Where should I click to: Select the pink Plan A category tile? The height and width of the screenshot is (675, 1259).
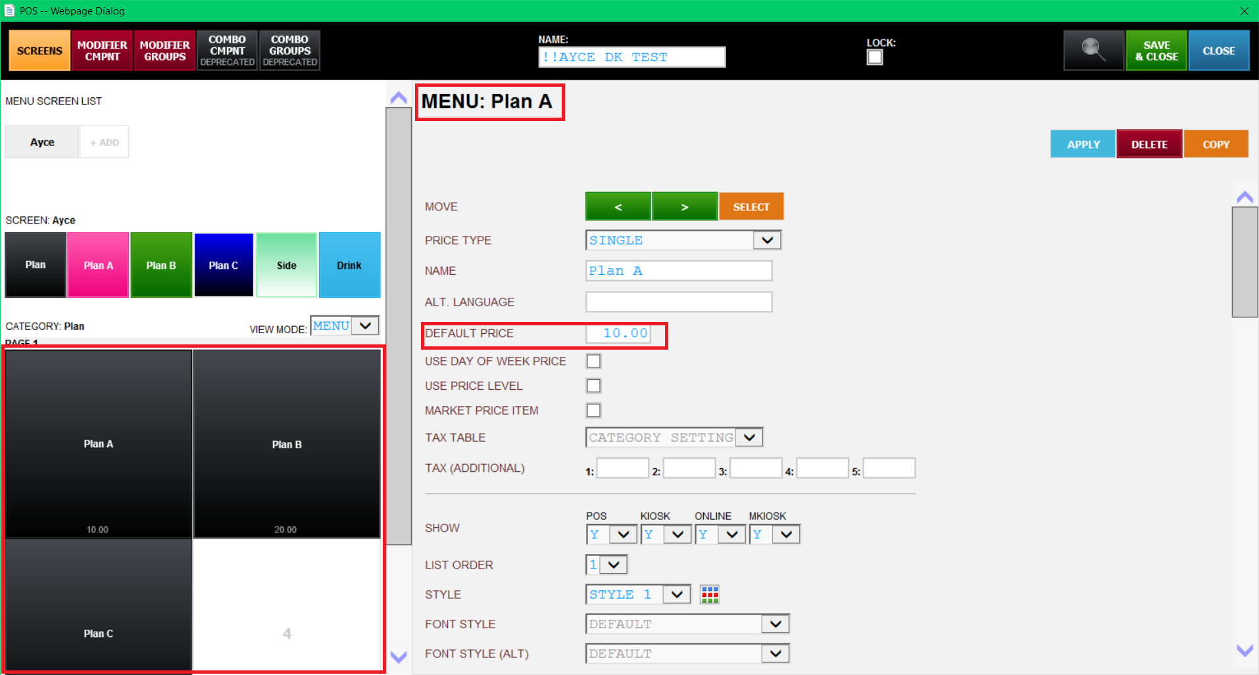98,265
